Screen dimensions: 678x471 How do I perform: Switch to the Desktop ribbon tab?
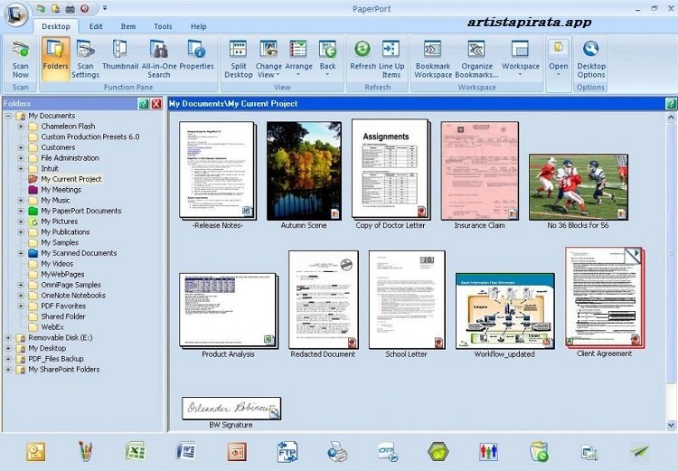tap(56, 26)
